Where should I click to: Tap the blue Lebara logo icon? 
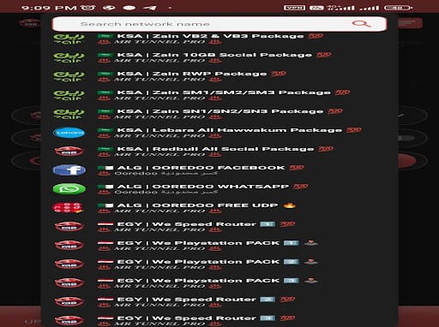[69, 133]
